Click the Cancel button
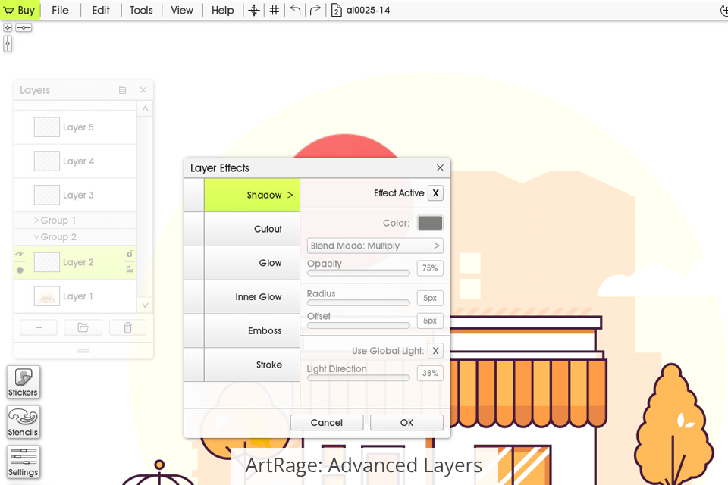728x485 pixels. (327, 422)
